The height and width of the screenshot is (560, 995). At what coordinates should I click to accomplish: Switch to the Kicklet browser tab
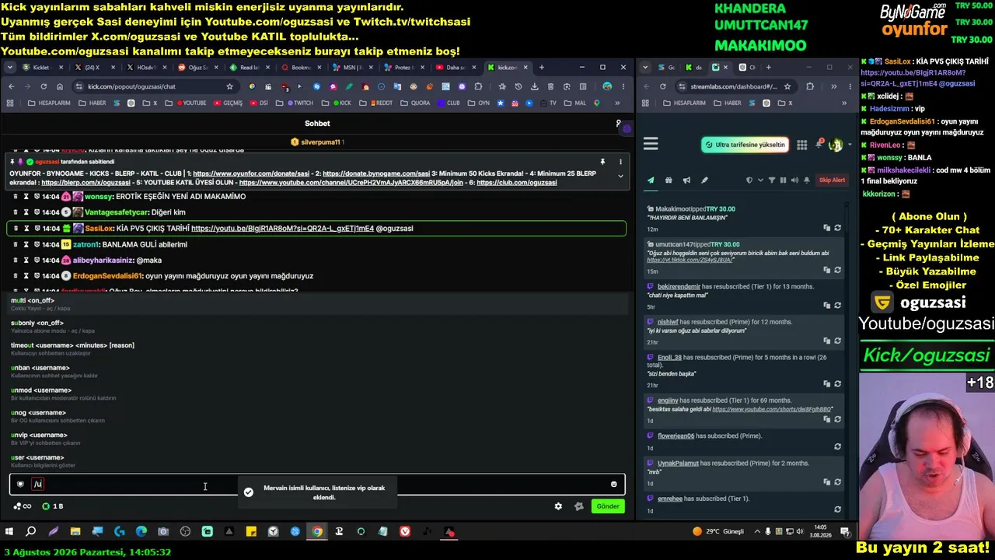[43, 68]
